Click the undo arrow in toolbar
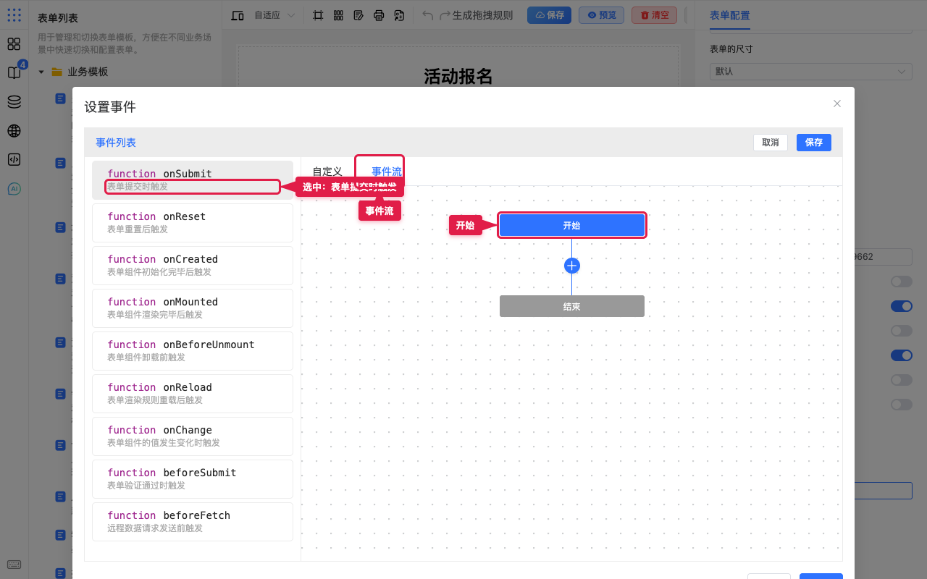Viewport: 927px width, 579px height. point(428,15)
